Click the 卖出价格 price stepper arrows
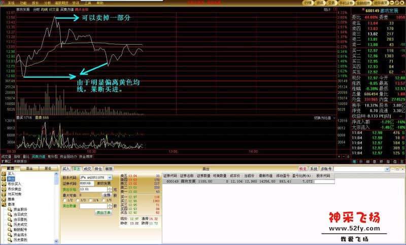Image resolution: width=406 pixels, height=245 pixels. click(x=111, y=189)
